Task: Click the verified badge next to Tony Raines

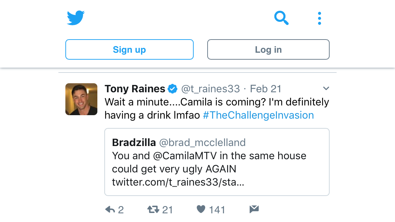Action: 172,89
